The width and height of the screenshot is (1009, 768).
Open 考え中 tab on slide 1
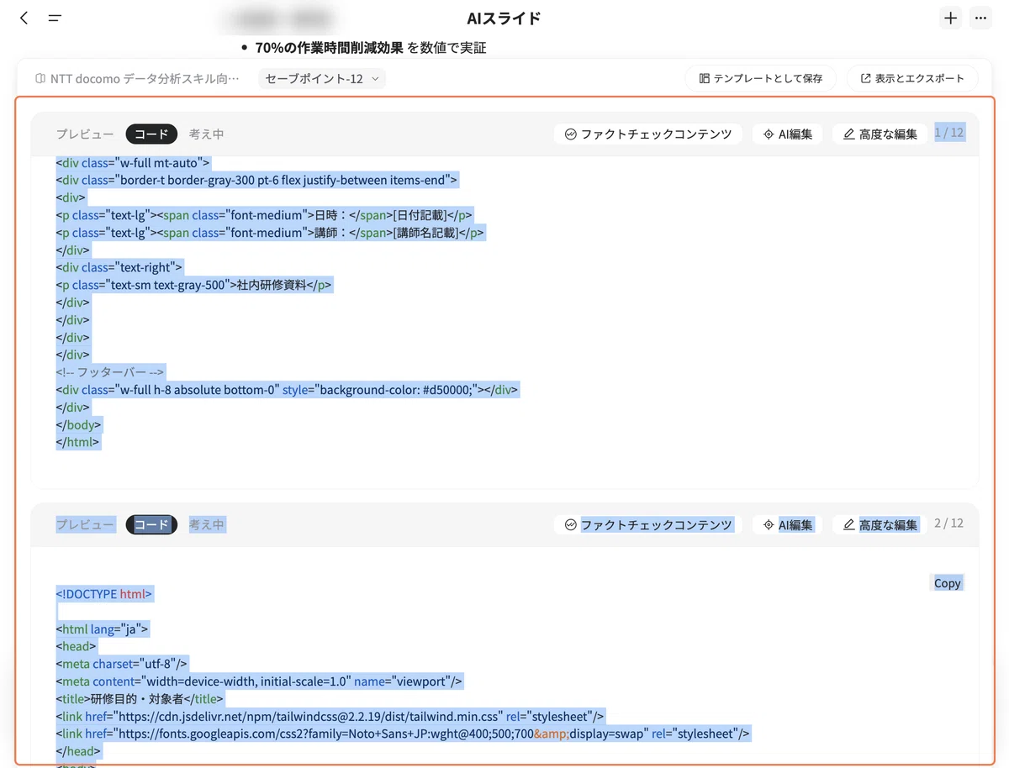click(x=206, y=134)
